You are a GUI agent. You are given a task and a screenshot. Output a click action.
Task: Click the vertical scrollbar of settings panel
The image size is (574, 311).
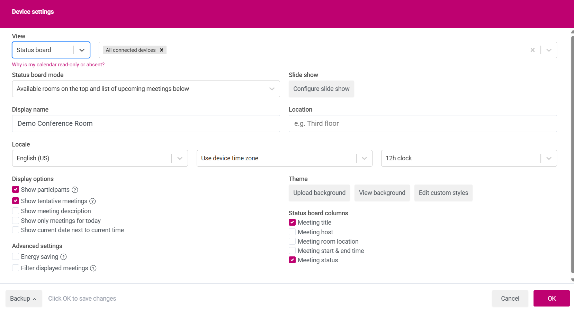572,154
